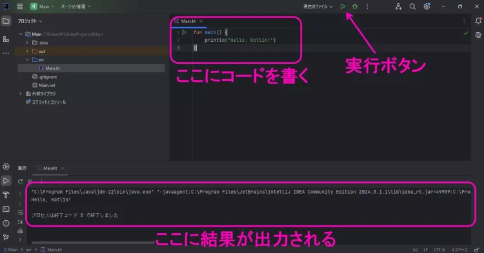Open Code With Me from the add-user icon

tap(399, 6)
